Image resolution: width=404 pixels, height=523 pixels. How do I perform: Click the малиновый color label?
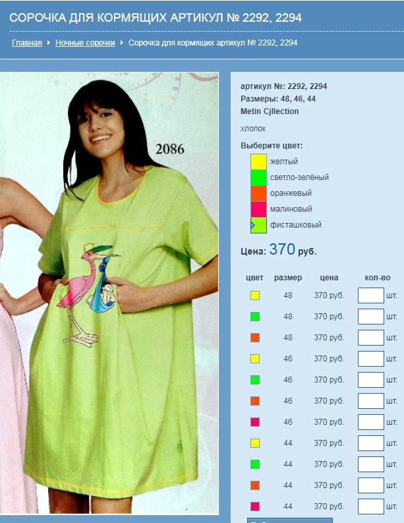[291, 209]
